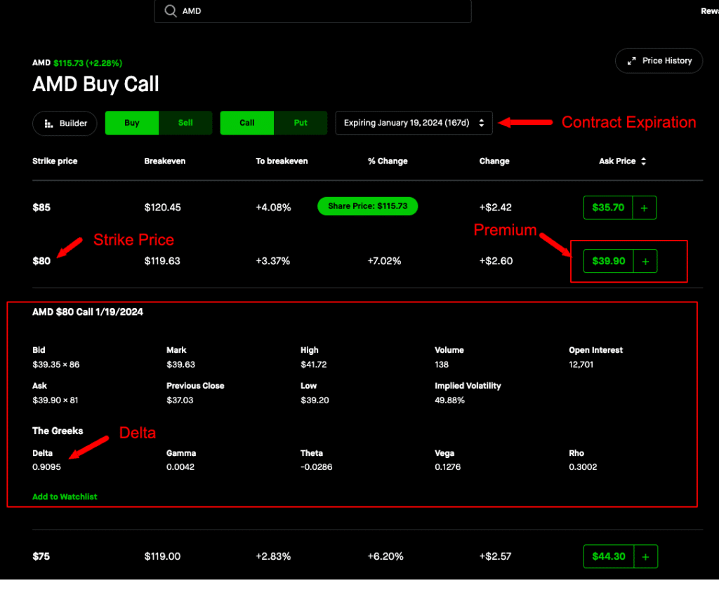This screenshot has width=719, height=606.
Task: Select the Call option type
Action: tap(246, 123)
